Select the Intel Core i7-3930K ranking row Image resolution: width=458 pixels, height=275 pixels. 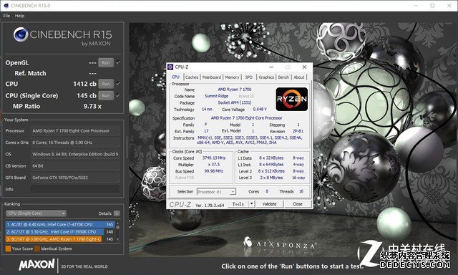click(x=60, y=232)
